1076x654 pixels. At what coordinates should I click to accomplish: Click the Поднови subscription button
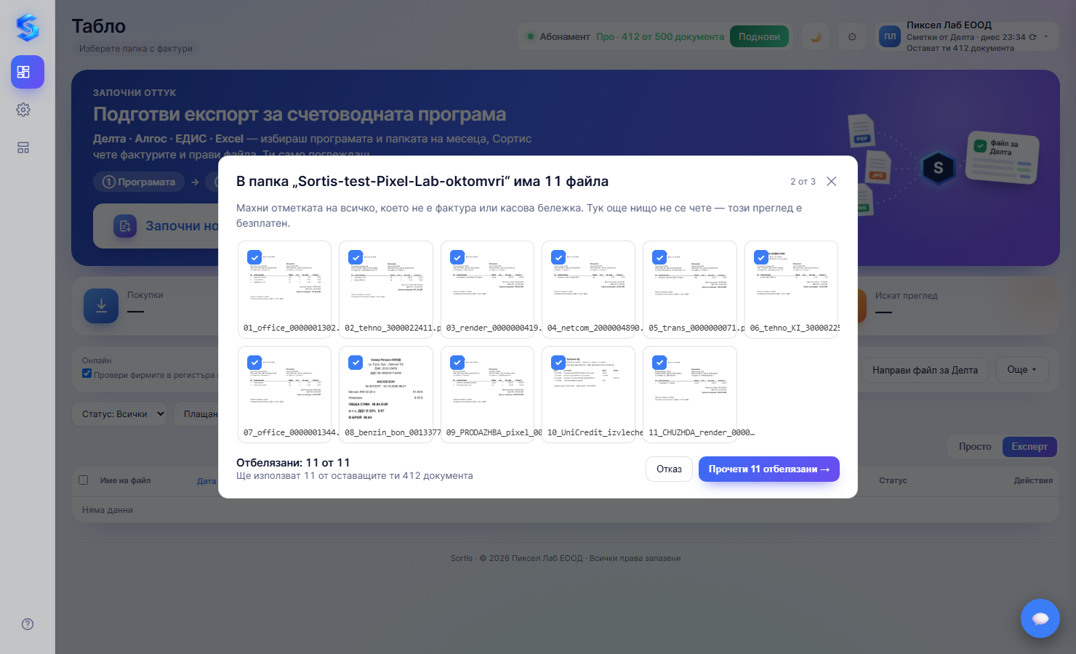coord(759,36)
